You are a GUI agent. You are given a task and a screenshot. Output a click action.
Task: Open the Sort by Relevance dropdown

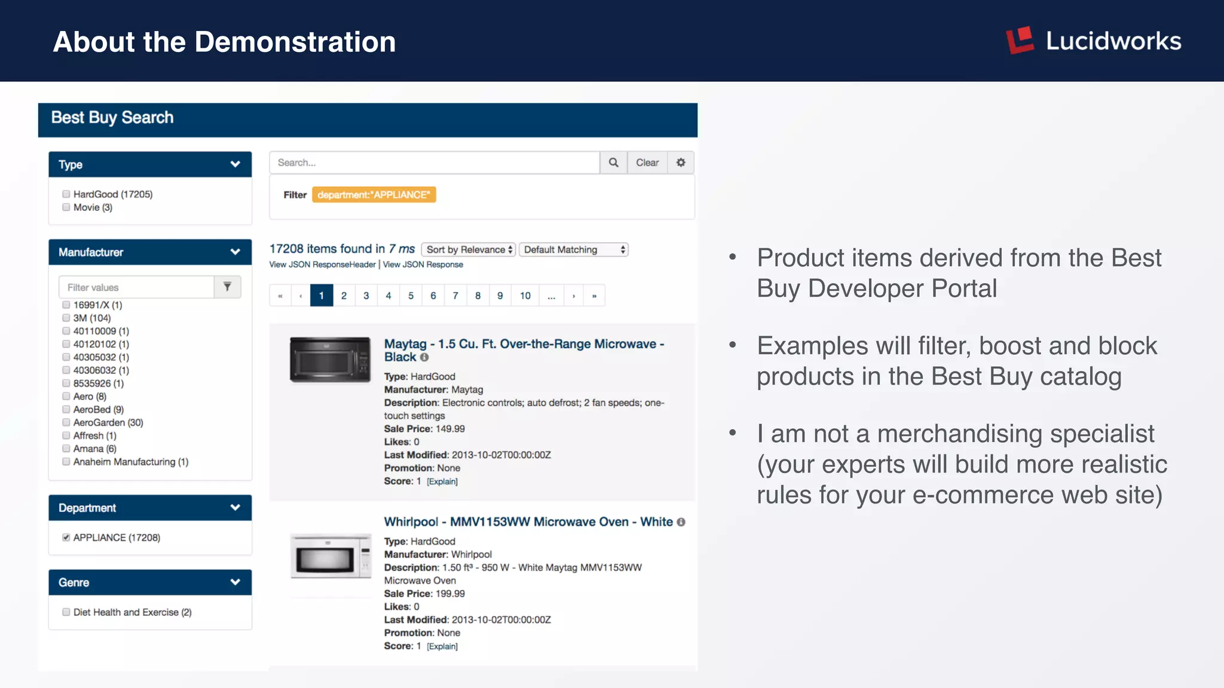click(x=469, y=250)
